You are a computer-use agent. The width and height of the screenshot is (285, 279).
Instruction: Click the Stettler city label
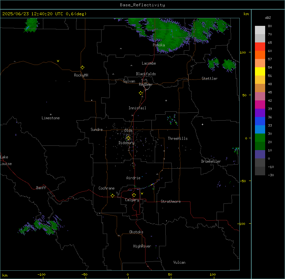[210, 79]
